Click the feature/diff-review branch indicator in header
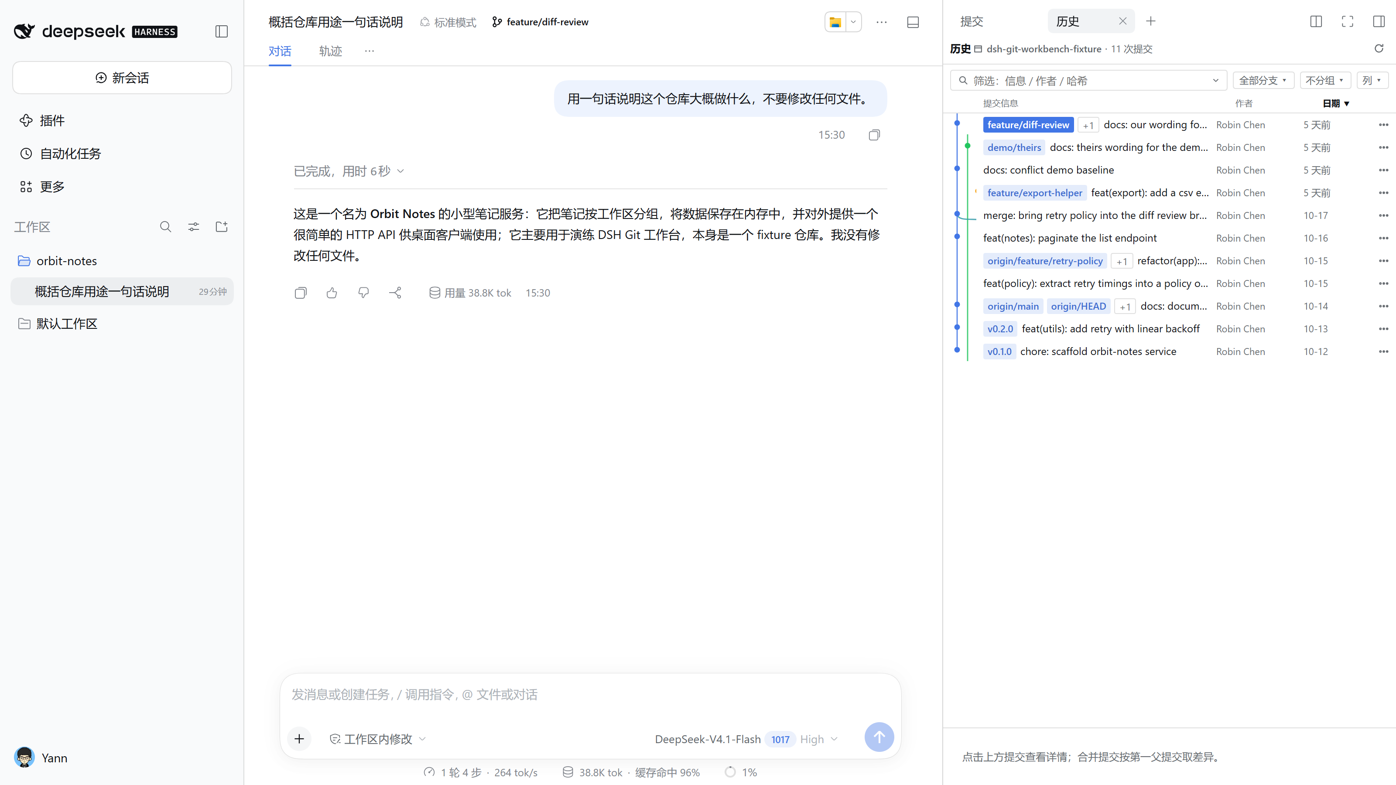Viewport: 1396px width, 785px height. coord(541,22)
